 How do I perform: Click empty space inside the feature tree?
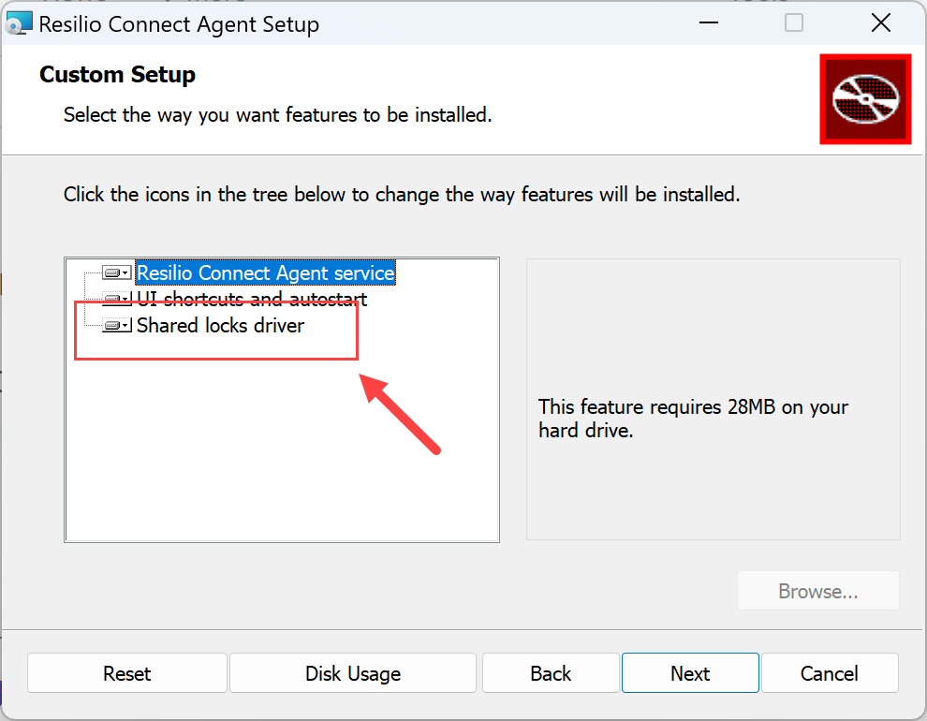[x=281, y=449]
